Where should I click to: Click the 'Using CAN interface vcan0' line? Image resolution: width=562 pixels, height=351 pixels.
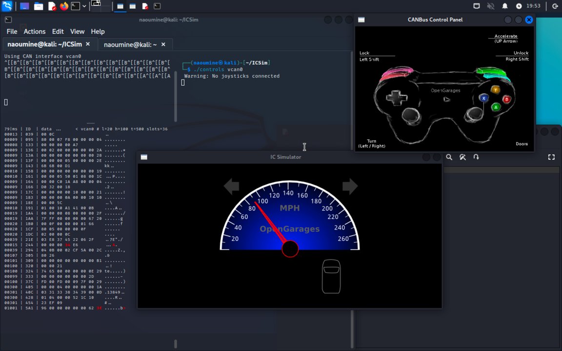[42, 56]
